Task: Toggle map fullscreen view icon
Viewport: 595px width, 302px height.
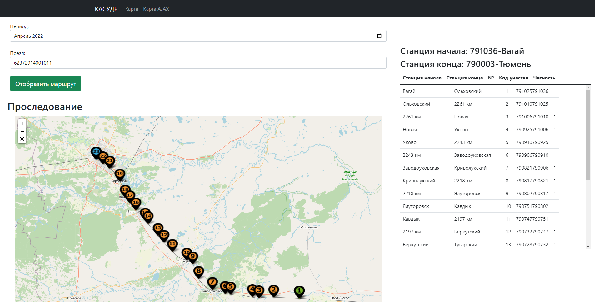Action: click(x=22, y=139)
